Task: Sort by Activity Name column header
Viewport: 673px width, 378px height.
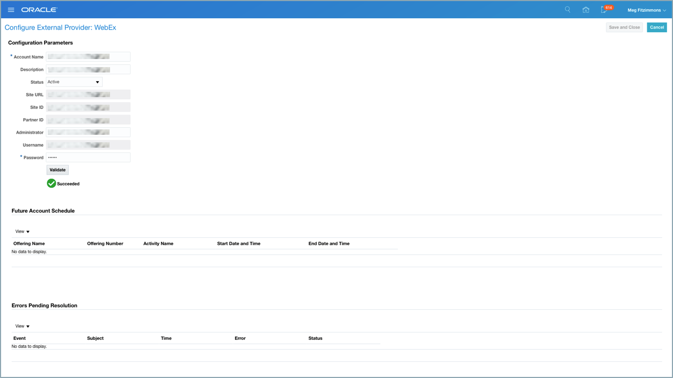Action: pos(158,244)
